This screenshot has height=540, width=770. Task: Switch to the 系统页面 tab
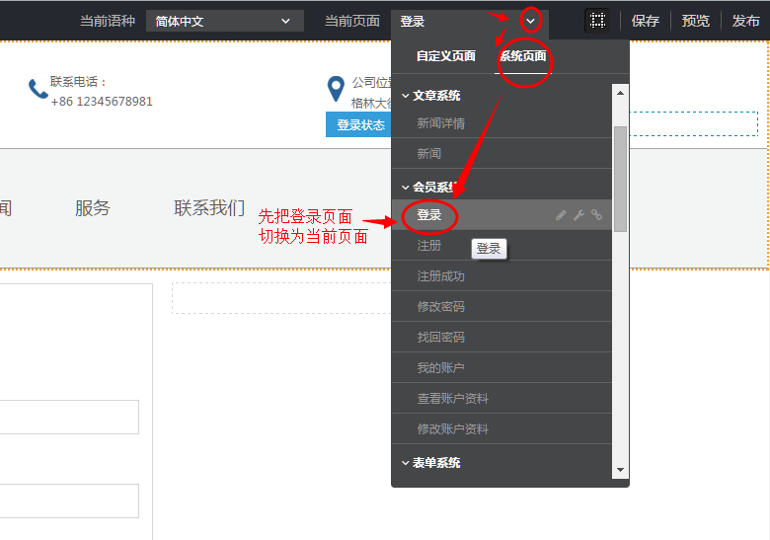523,56
